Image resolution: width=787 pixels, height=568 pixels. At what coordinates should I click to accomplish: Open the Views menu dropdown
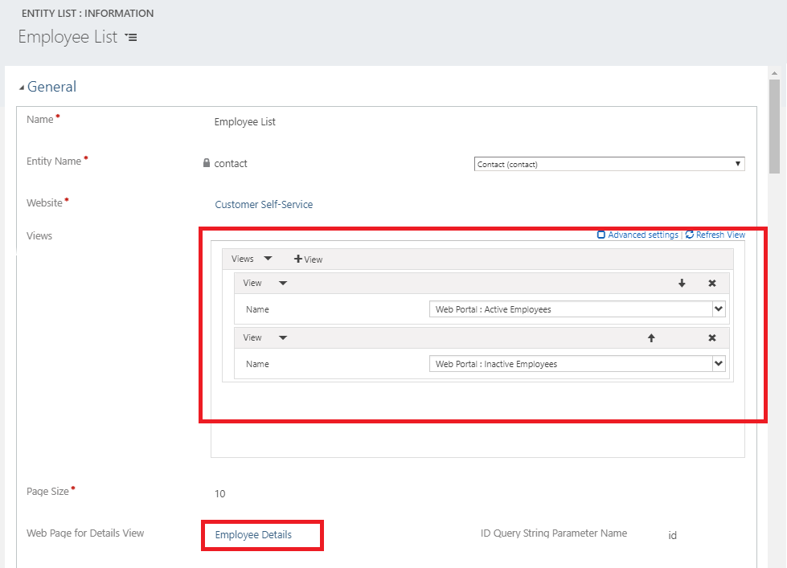click(x=266, y=259)
